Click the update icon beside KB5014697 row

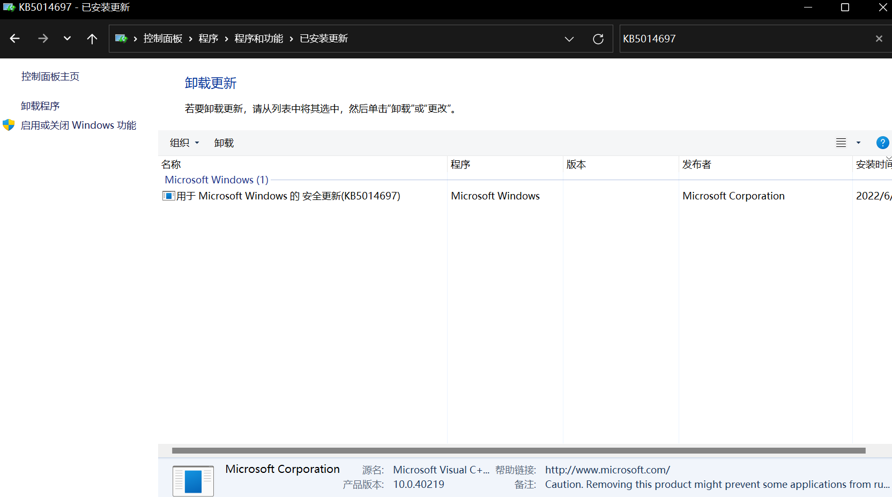click(169, 196)
